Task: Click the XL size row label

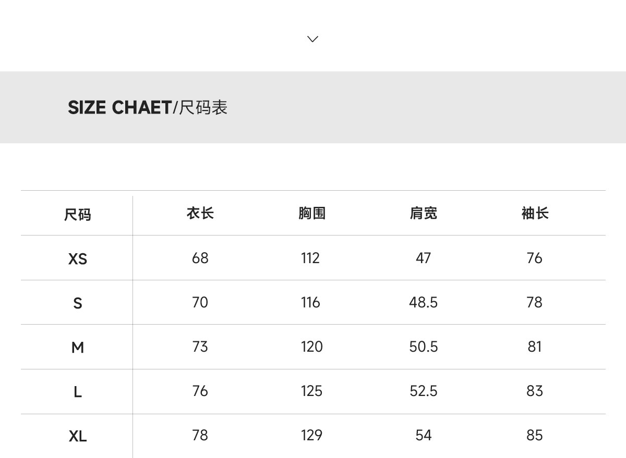Action: [78, 436]
